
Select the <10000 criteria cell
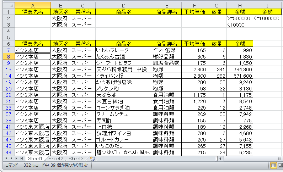[x=240, y=25]
